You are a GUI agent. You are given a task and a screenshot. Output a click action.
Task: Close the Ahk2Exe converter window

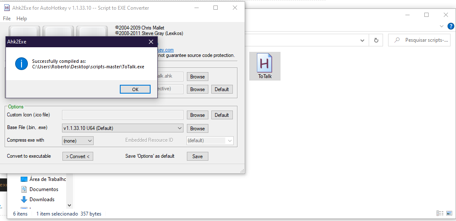click(235, 8)
